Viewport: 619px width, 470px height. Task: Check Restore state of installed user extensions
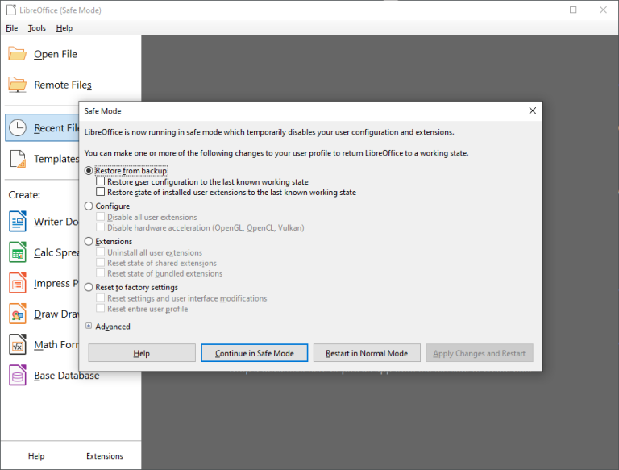point(101,192)
